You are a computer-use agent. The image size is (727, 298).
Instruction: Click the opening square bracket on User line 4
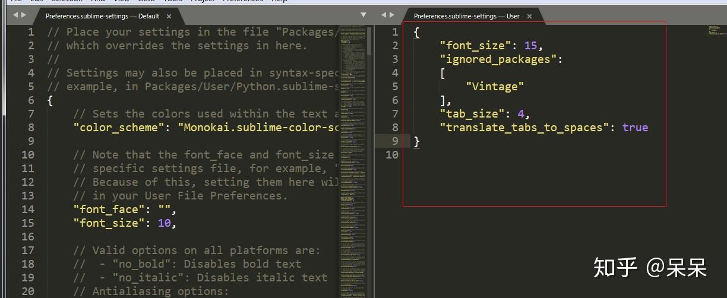(x=443, y=73)
